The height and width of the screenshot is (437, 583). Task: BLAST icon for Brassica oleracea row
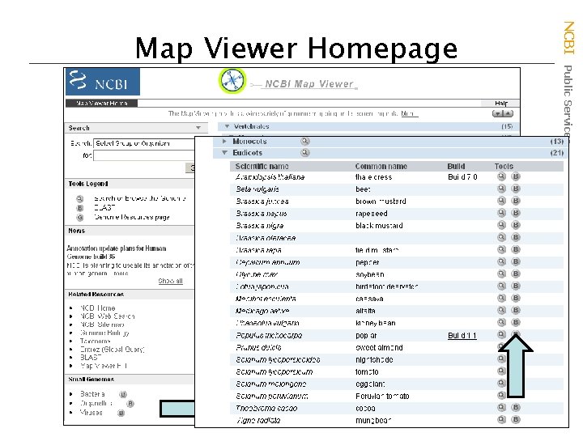tap(516, 237)
